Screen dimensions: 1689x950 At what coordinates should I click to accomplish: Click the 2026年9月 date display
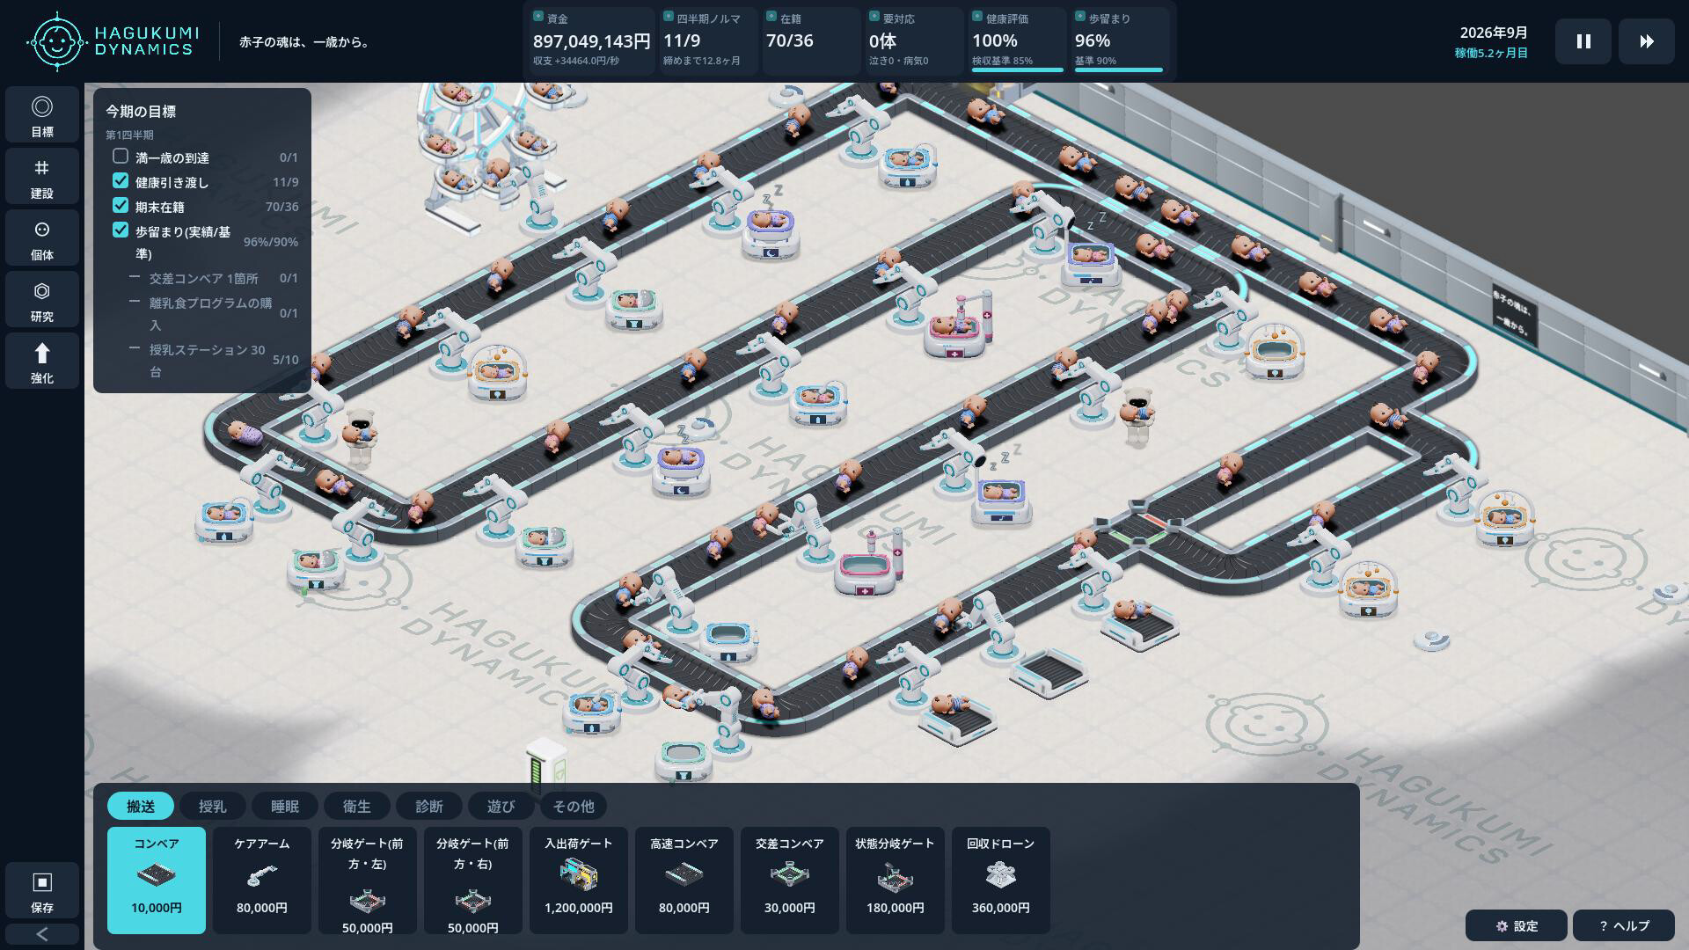(x=1494, y=33)
